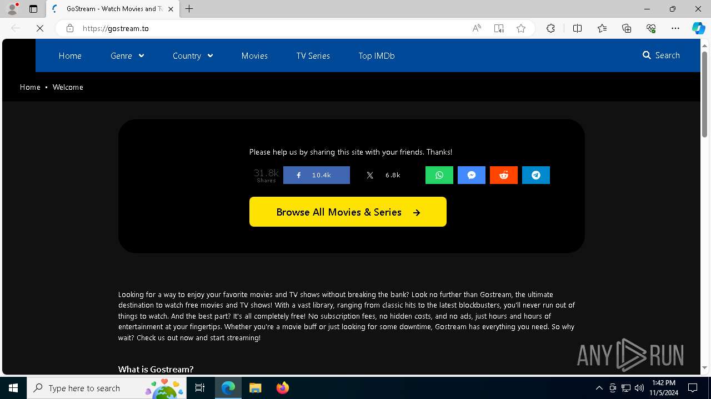Select the GoStream browser tab
Image resolution: width=711 pixels, height=399 pixels.
pyautogui.click(x=113, y=9)
